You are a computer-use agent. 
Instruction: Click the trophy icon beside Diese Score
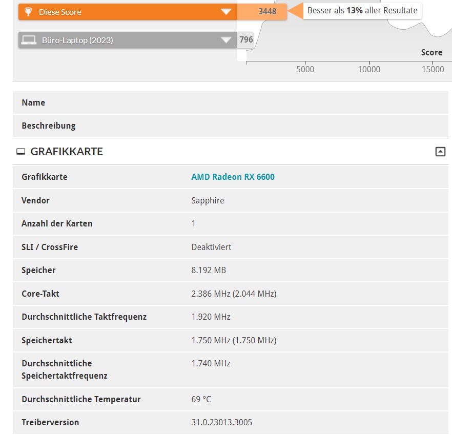pyautogui.click(x=28, y=12)
